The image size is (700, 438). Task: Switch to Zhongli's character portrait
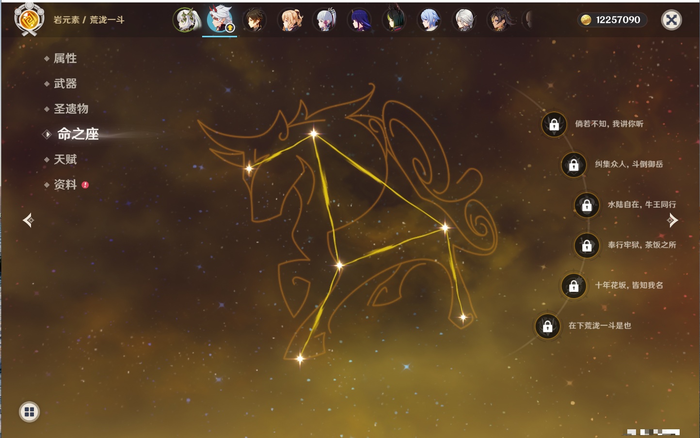(255, 20)
